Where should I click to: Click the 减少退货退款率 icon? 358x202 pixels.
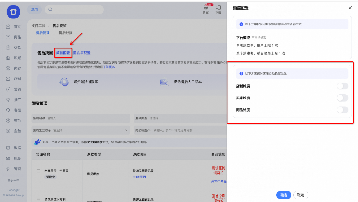pos(64,82)
